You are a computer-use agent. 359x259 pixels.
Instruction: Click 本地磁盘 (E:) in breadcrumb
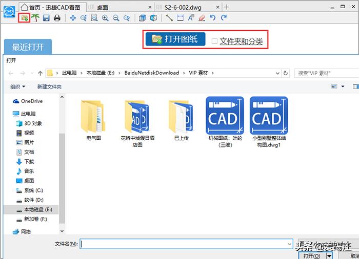tap(101, 73)
